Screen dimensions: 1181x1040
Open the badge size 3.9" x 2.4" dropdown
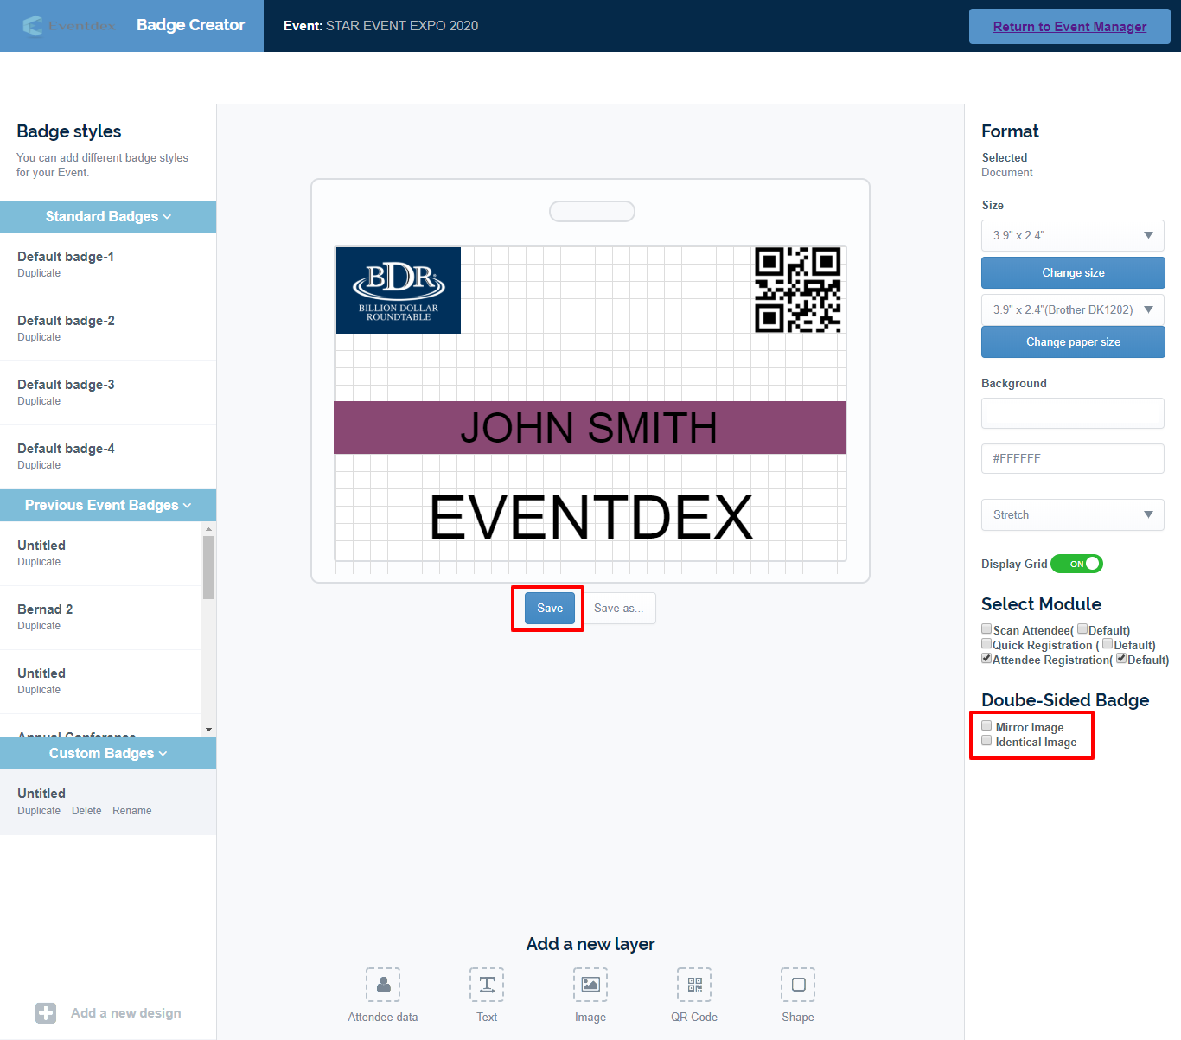tap(1073, 235)
